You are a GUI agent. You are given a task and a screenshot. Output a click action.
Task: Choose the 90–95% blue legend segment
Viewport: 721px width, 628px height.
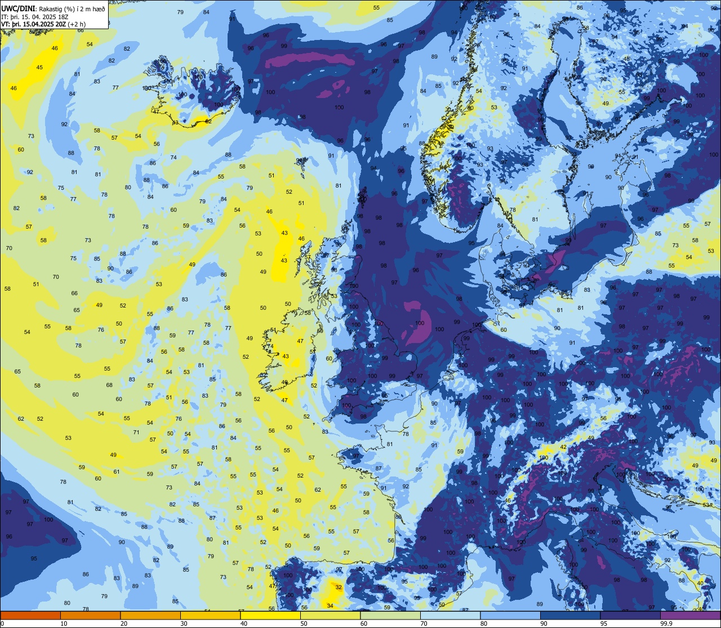[570, 615]
